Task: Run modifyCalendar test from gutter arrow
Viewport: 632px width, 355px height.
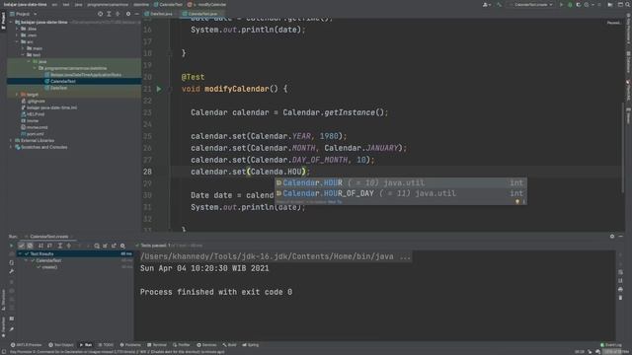Action: 159,89
